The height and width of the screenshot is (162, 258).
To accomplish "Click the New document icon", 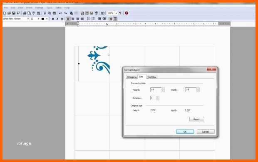I will tap(5, 13).
